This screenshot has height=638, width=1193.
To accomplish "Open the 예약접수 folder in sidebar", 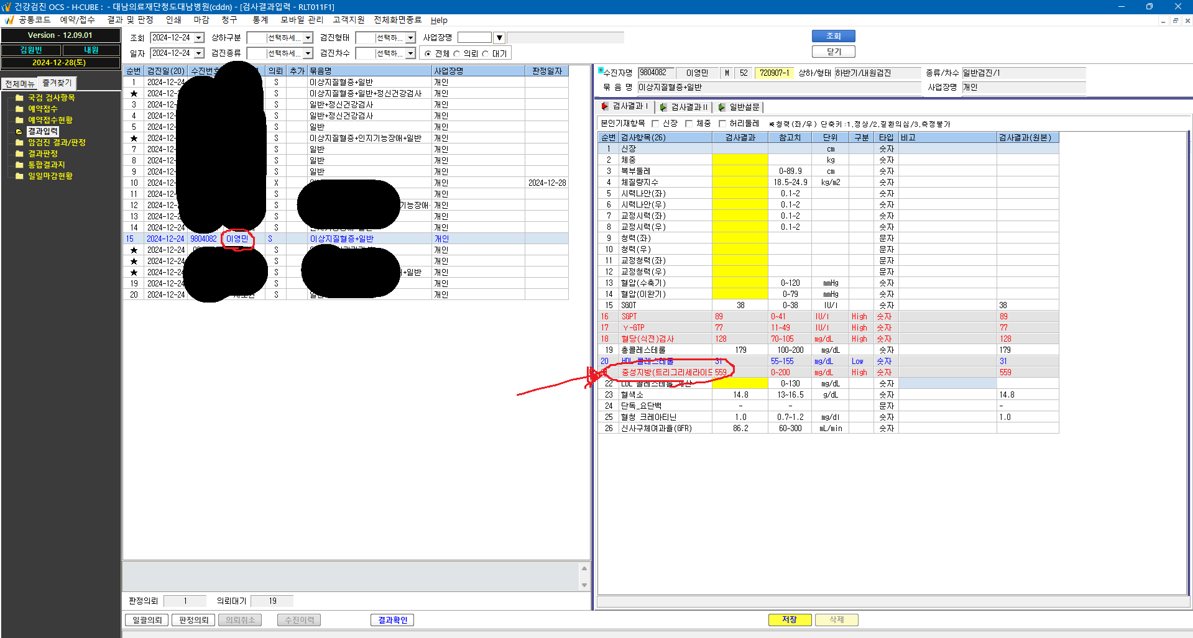I will pyautogui.click(x=42, y=109).
